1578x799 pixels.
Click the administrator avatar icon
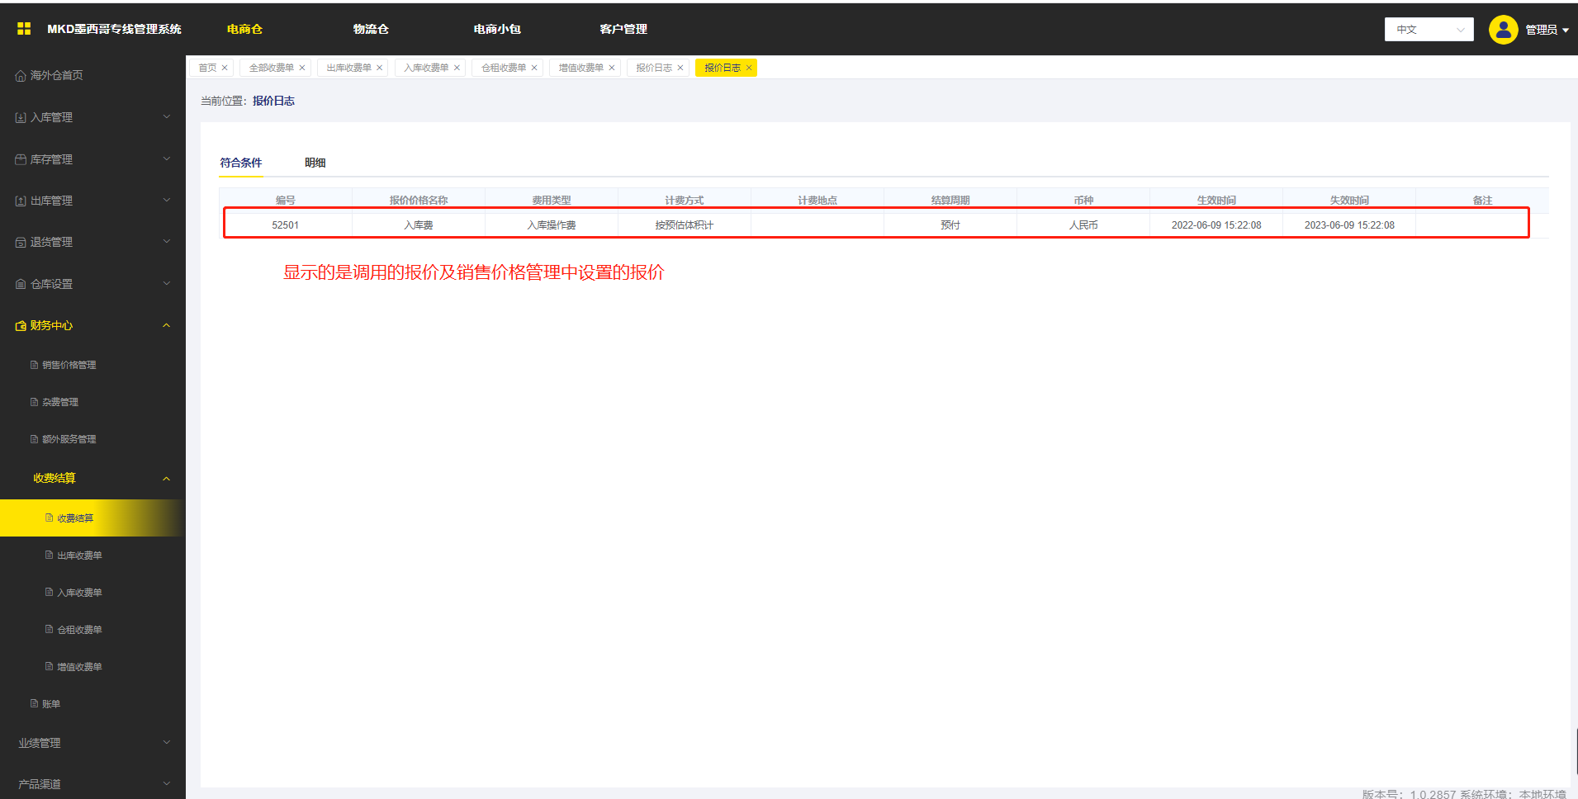(1503, 30)
